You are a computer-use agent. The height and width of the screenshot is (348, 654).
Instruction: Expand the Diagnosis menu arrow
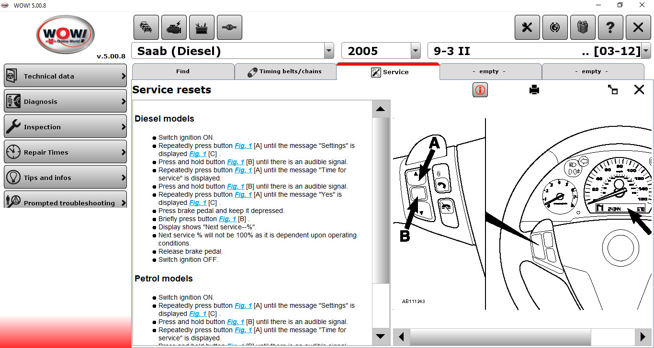pos(123,101)
